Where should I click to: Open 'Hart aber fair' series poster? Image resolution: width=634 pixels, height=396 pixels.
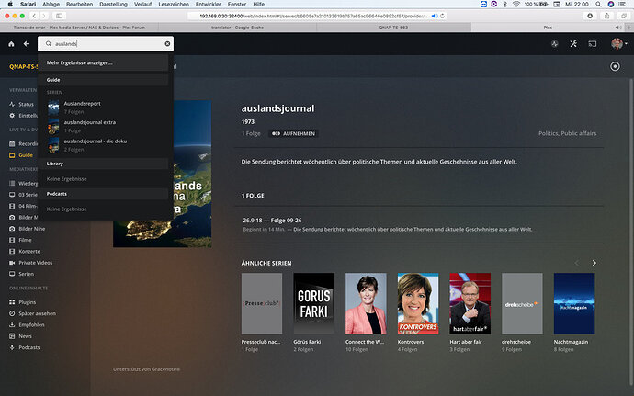(470, 303)
